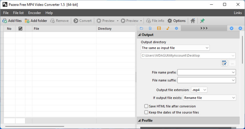Open the output path combo box
Image resolution: width=245 pixels, height=129 pixels.
point(188,55)
